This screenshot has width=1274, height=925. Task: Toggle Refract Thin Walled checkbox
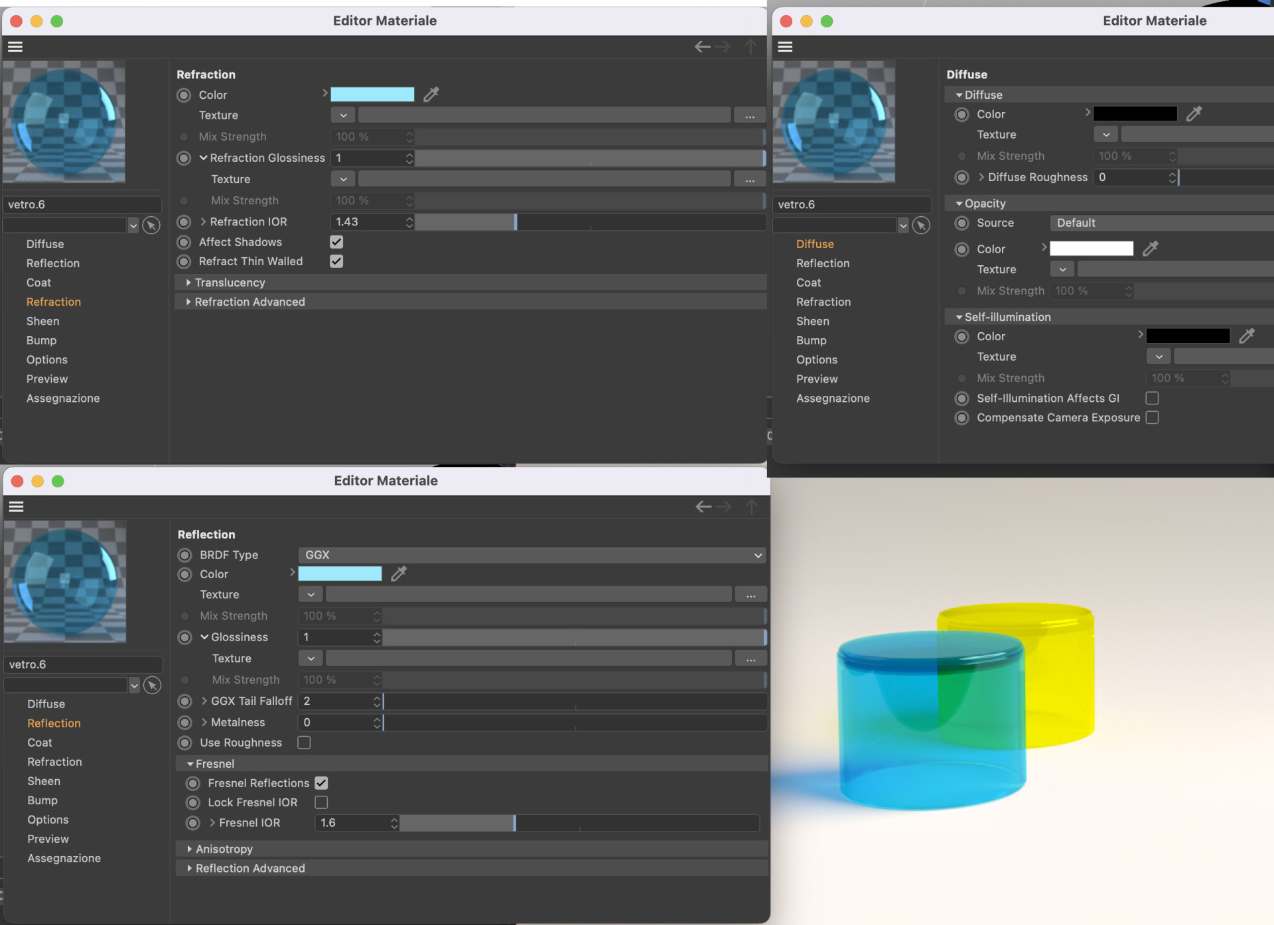[x=336, y=261]
